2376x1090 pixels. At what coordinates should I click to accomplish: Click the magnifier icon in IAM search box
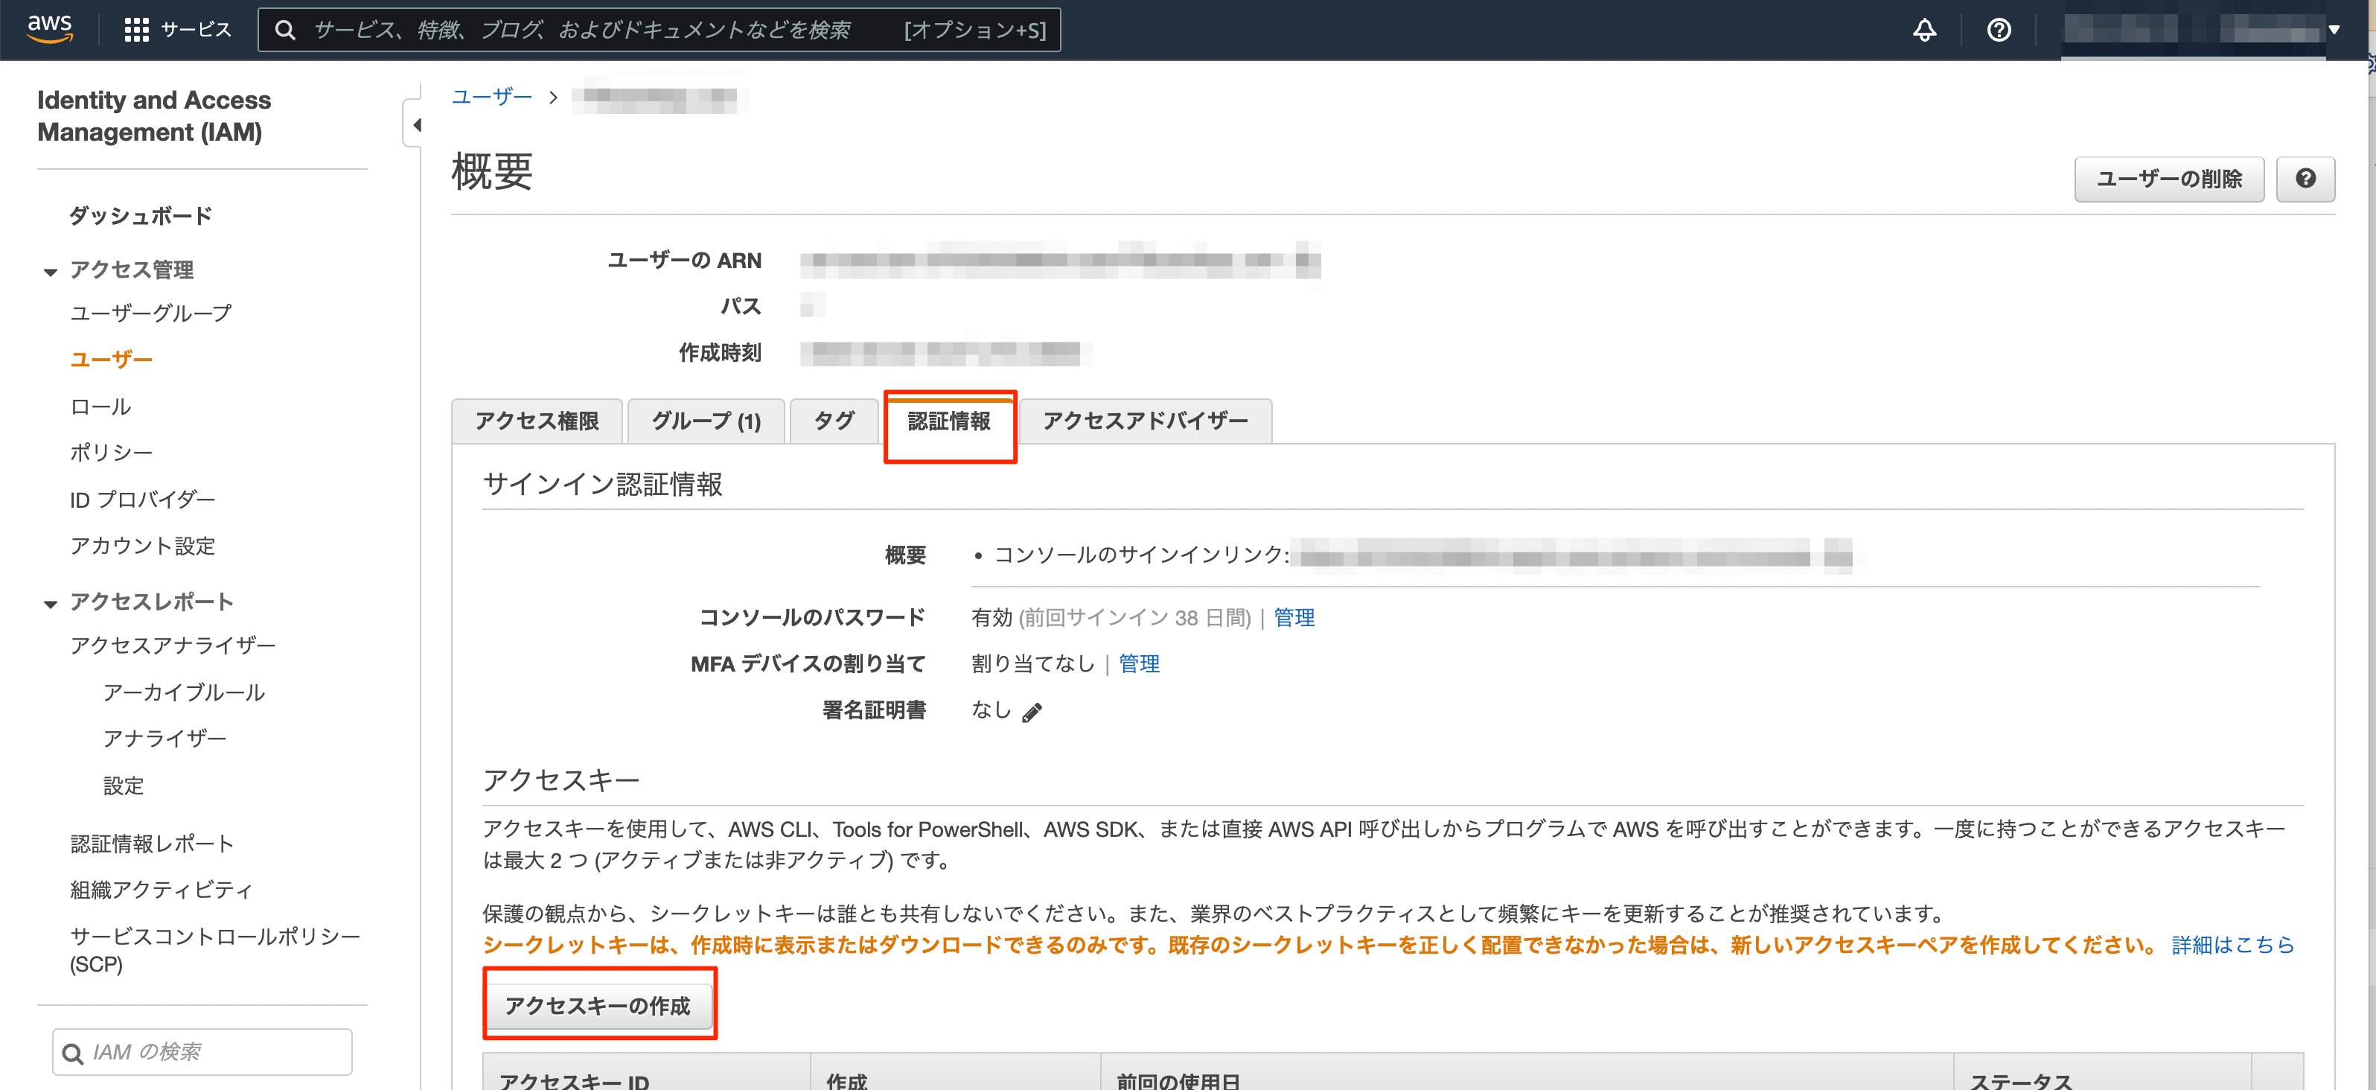[72, 1052]
